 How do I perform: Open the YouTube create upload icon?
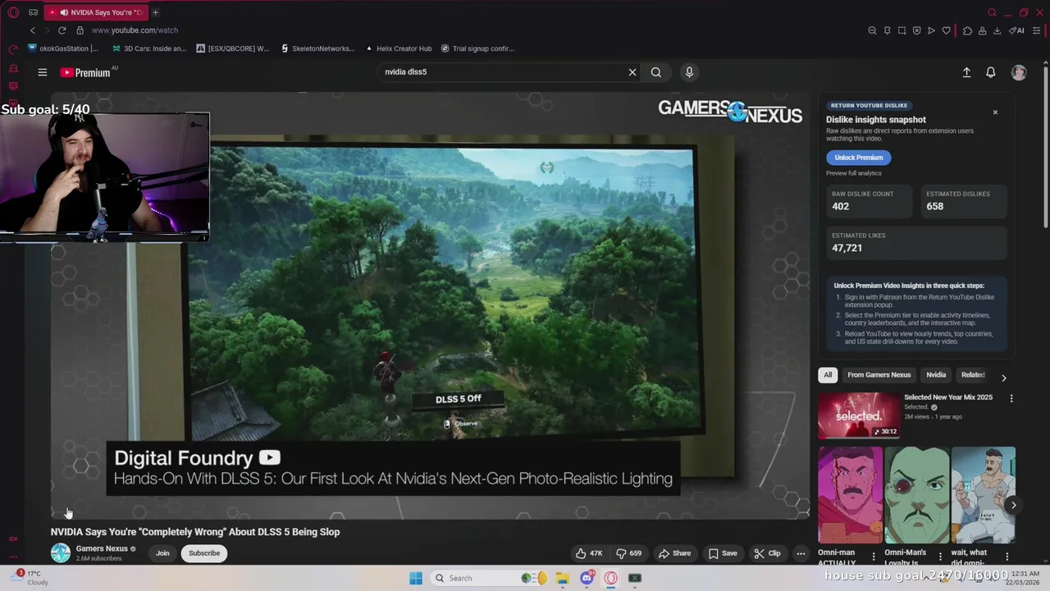point(966,72)
